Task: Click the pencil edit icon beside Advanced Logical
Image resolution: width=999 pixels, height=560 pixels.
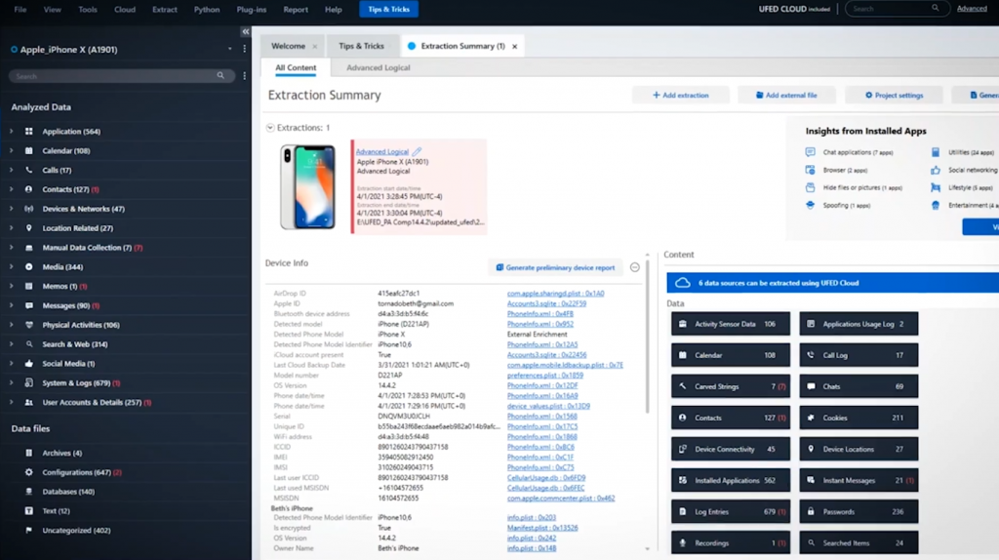Action: point(417,151)
